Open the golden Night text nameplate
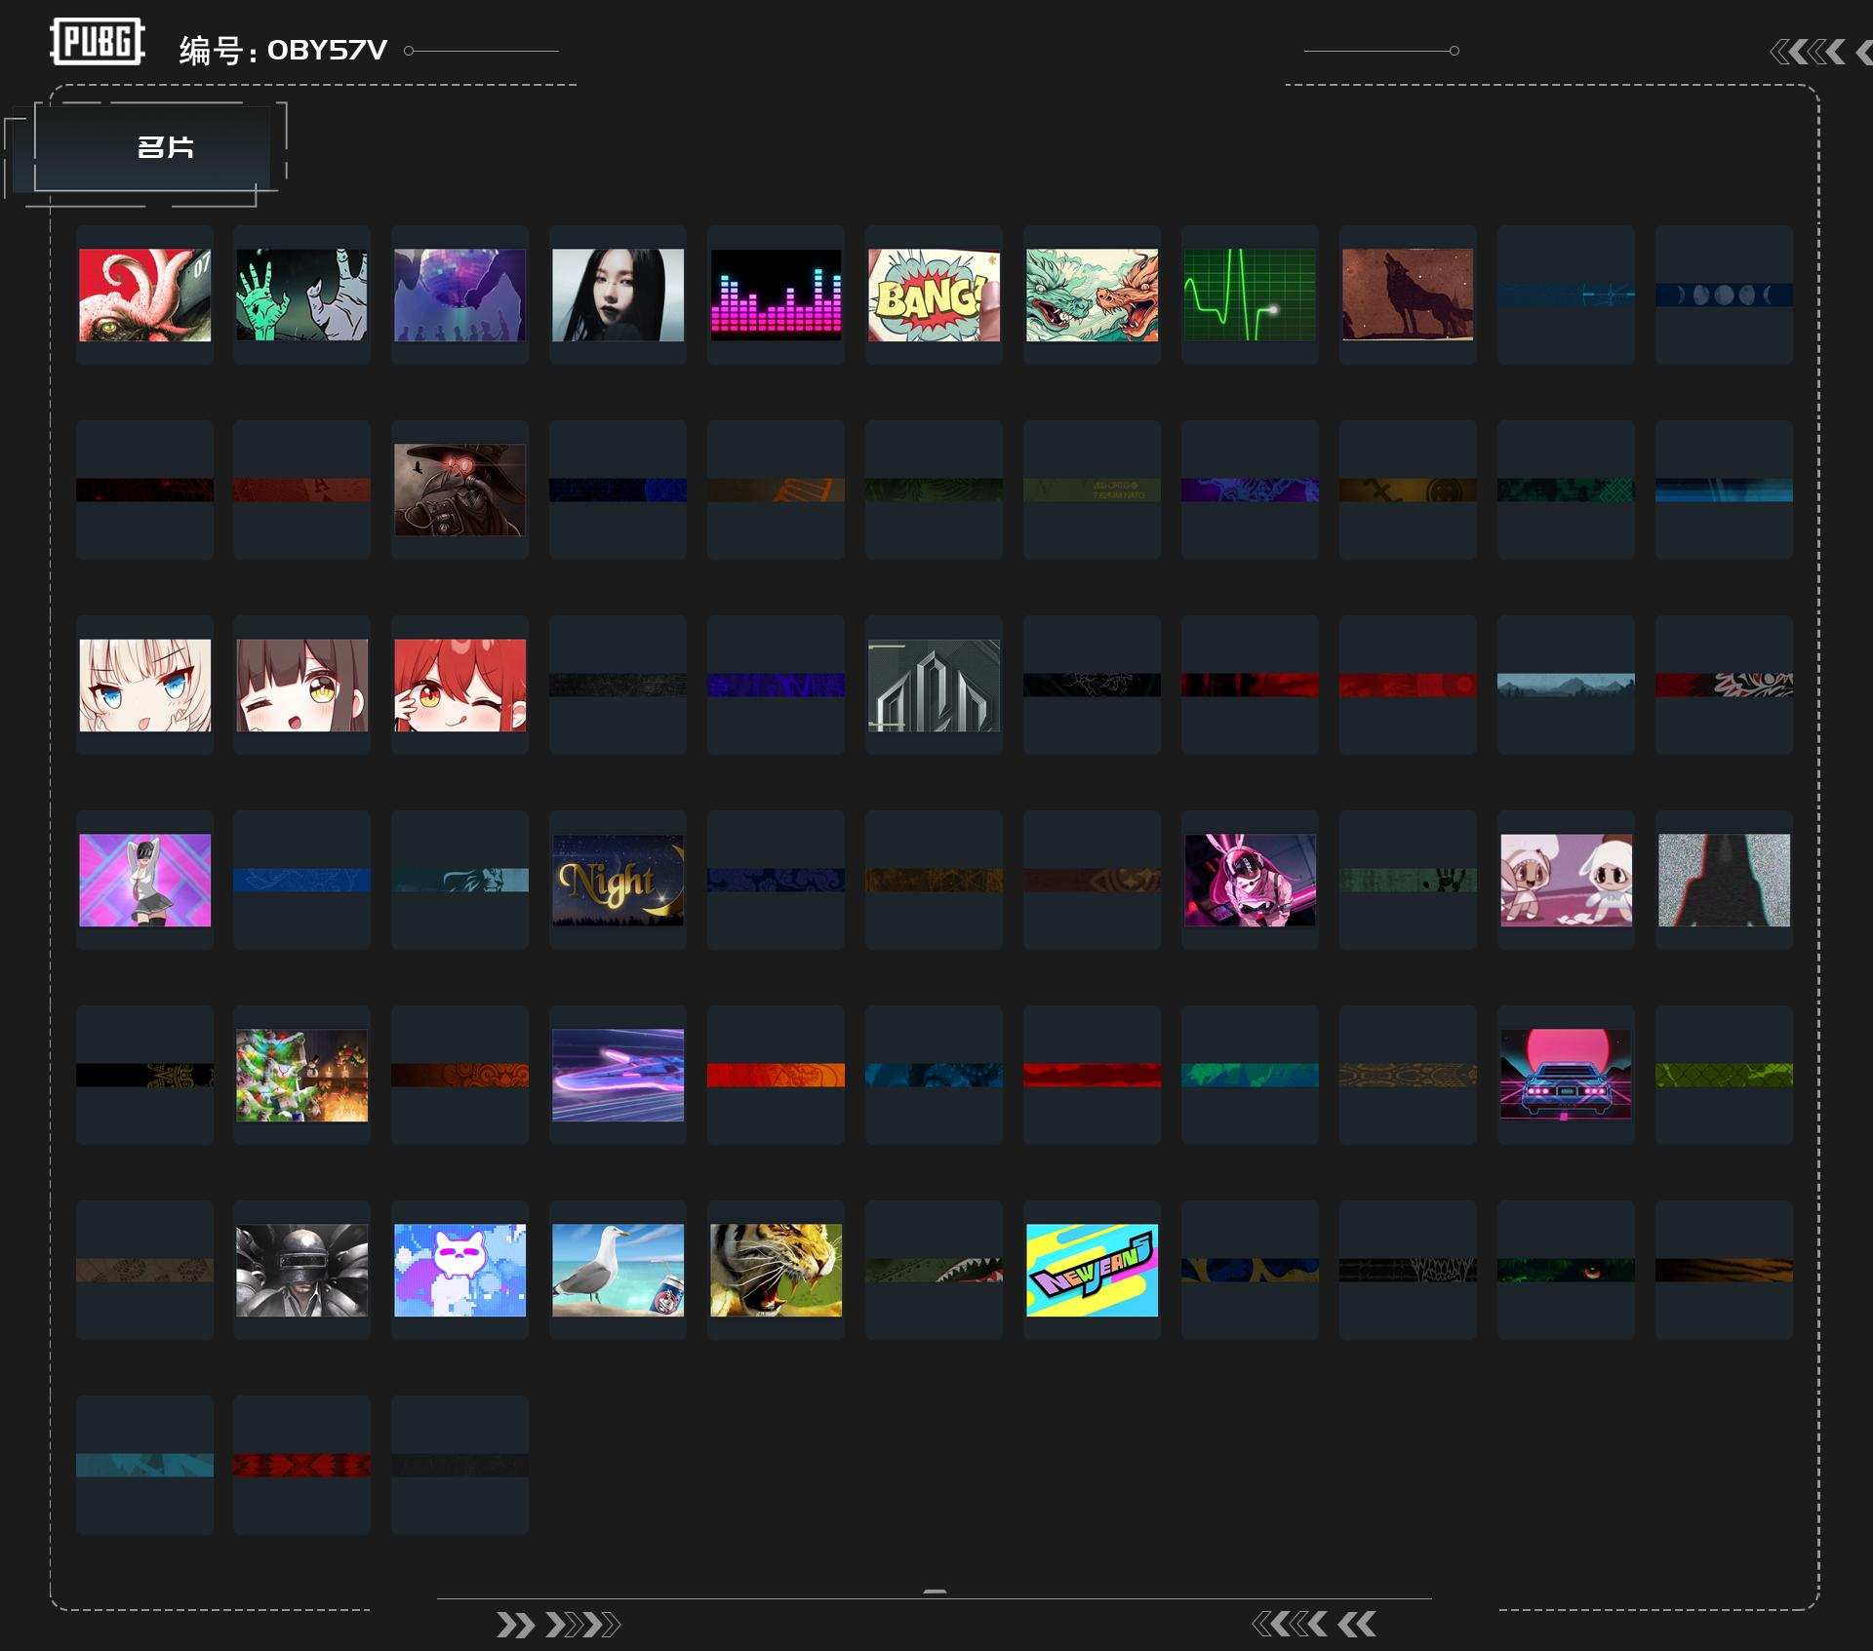The image size is (1873, 1651). (618, 880)
